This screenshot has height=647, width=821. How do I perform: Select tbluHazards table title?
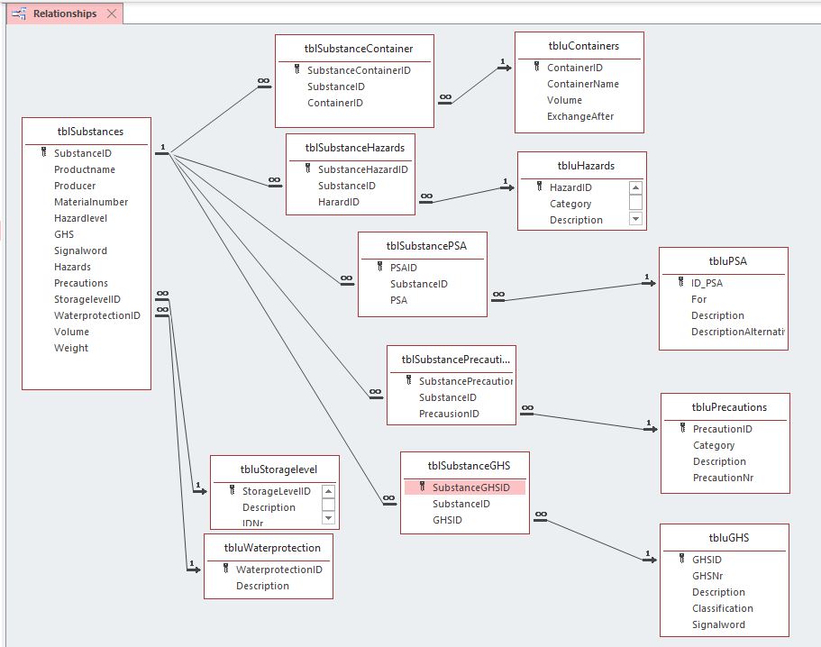[586, 166]
